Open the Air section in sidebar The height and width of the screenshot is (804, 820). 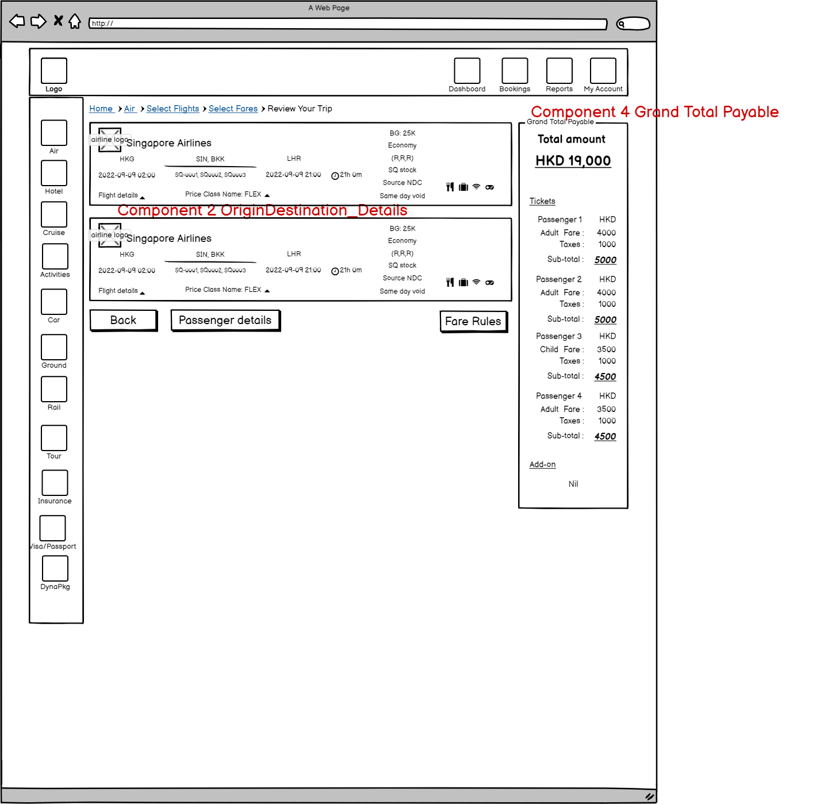coord(54,133)
